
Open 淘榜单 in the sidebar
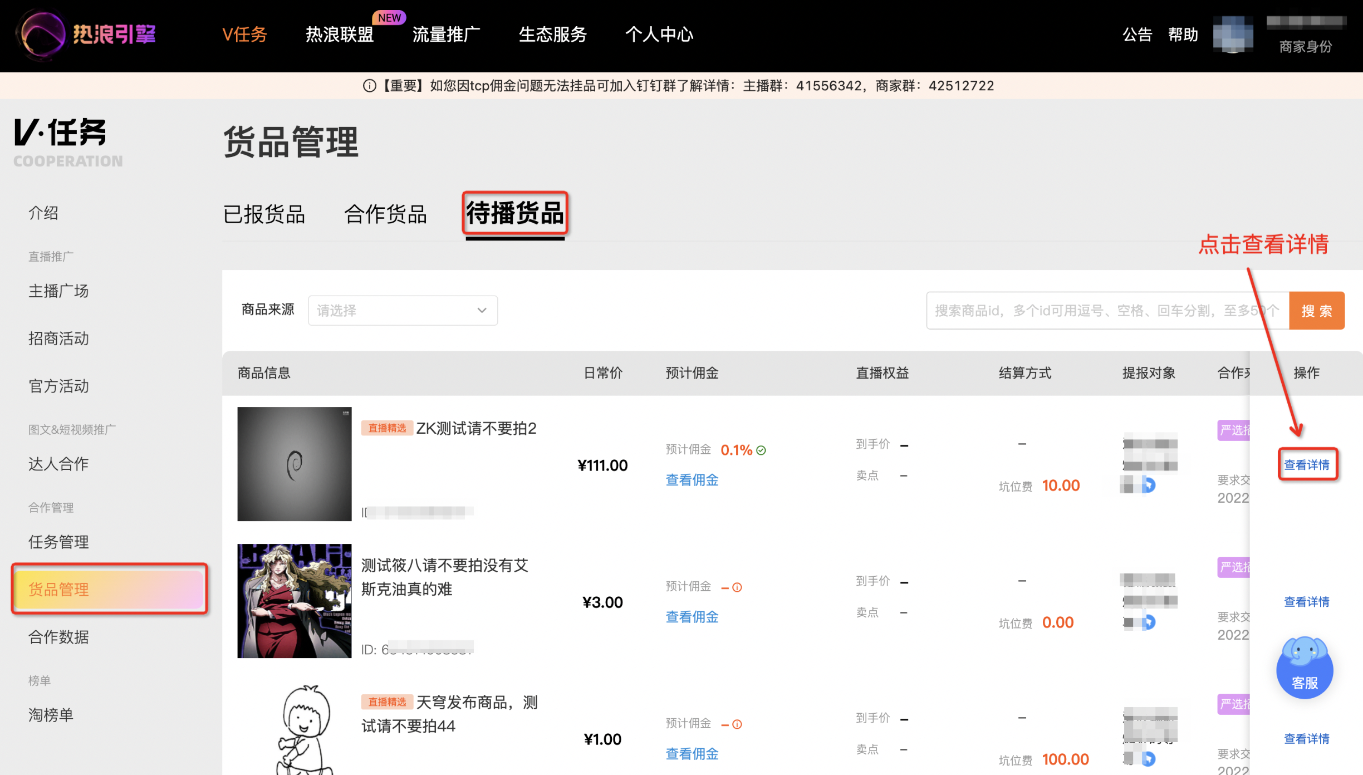pos(51,715)
